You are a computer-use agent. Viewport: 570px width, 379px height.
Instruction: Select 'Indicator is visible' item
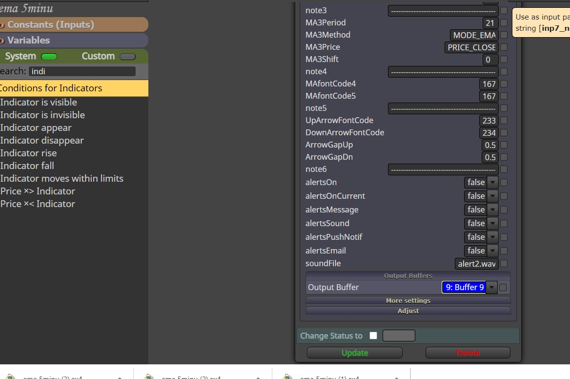click(39, 102)
